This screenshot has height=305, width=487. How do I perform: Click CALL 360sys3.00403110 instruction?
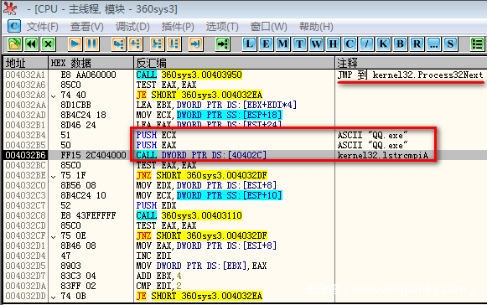pos(189,215)
